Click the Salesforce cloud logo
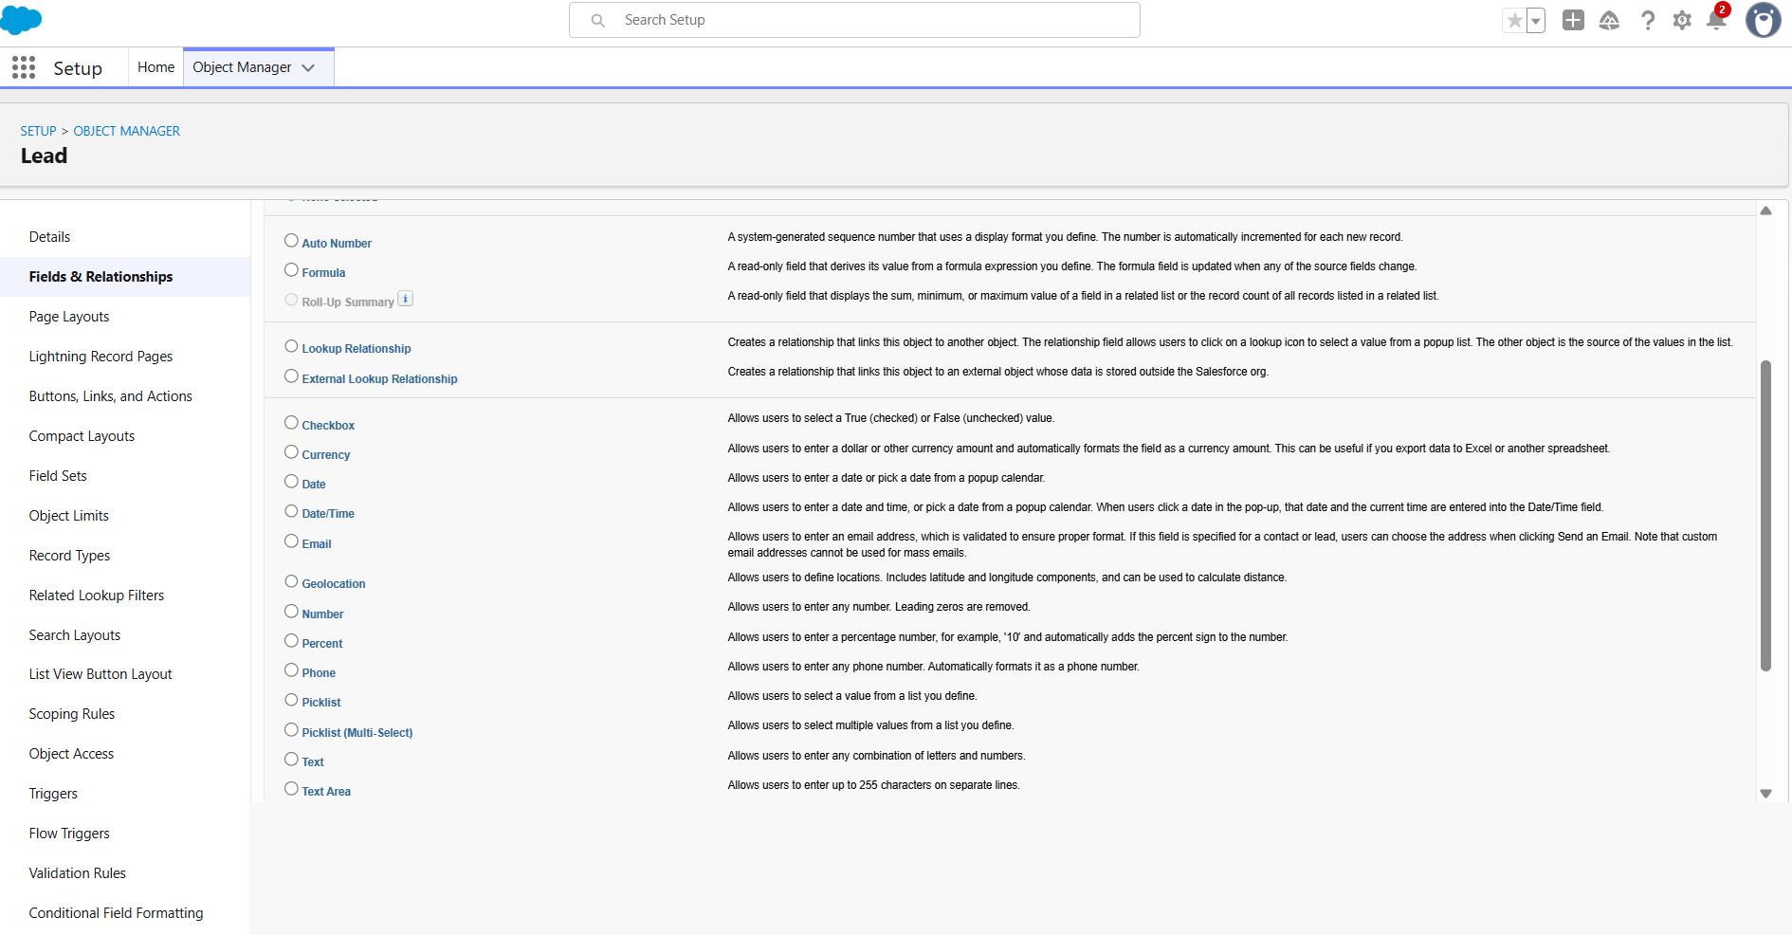 click(21, 20)
